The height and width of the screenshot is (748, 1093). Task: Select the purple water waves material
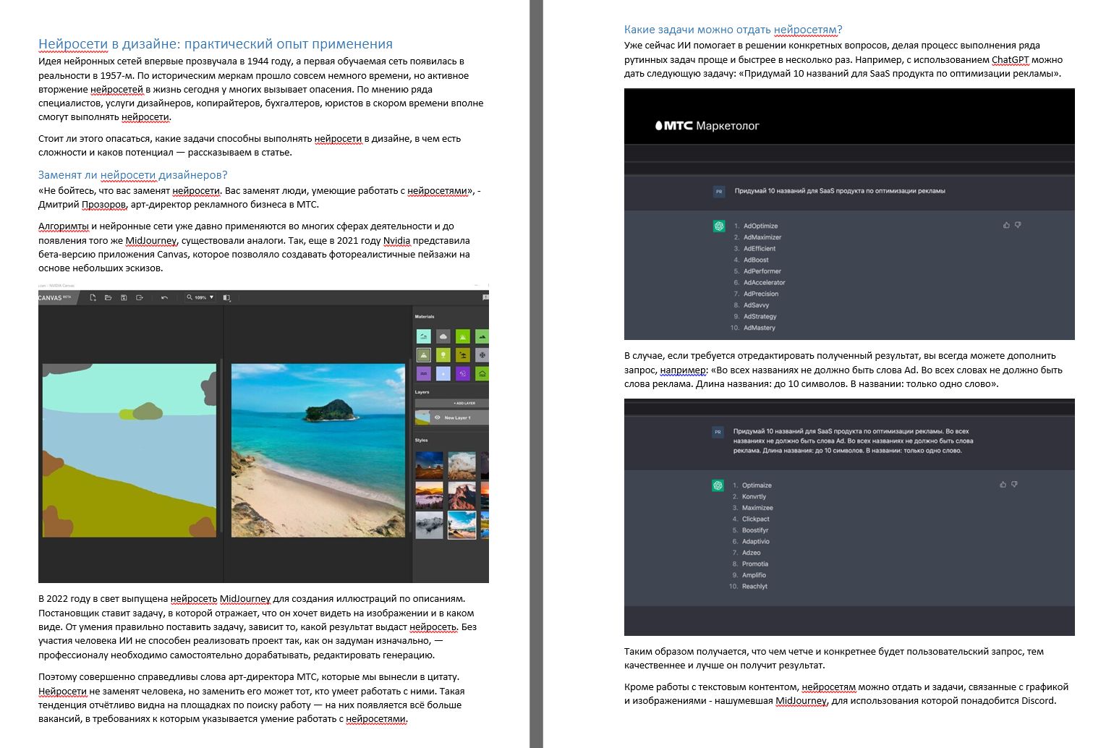(x=423, y=373)
